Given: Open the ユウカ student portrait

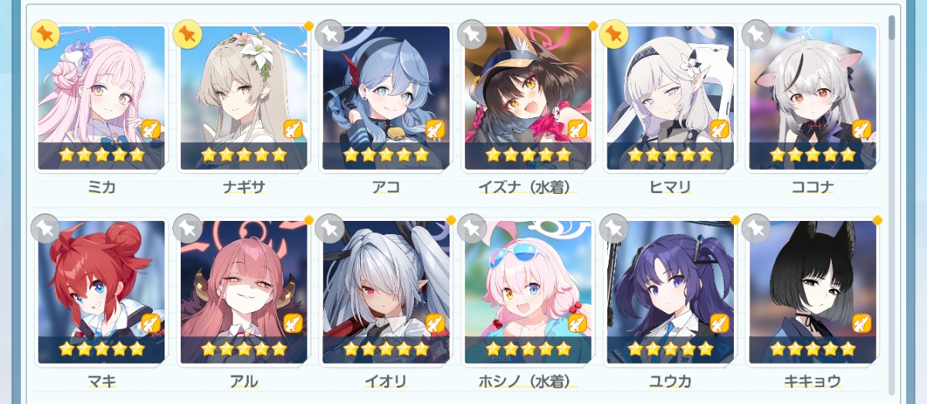Looking at the screenshot, I should [671, 292].
